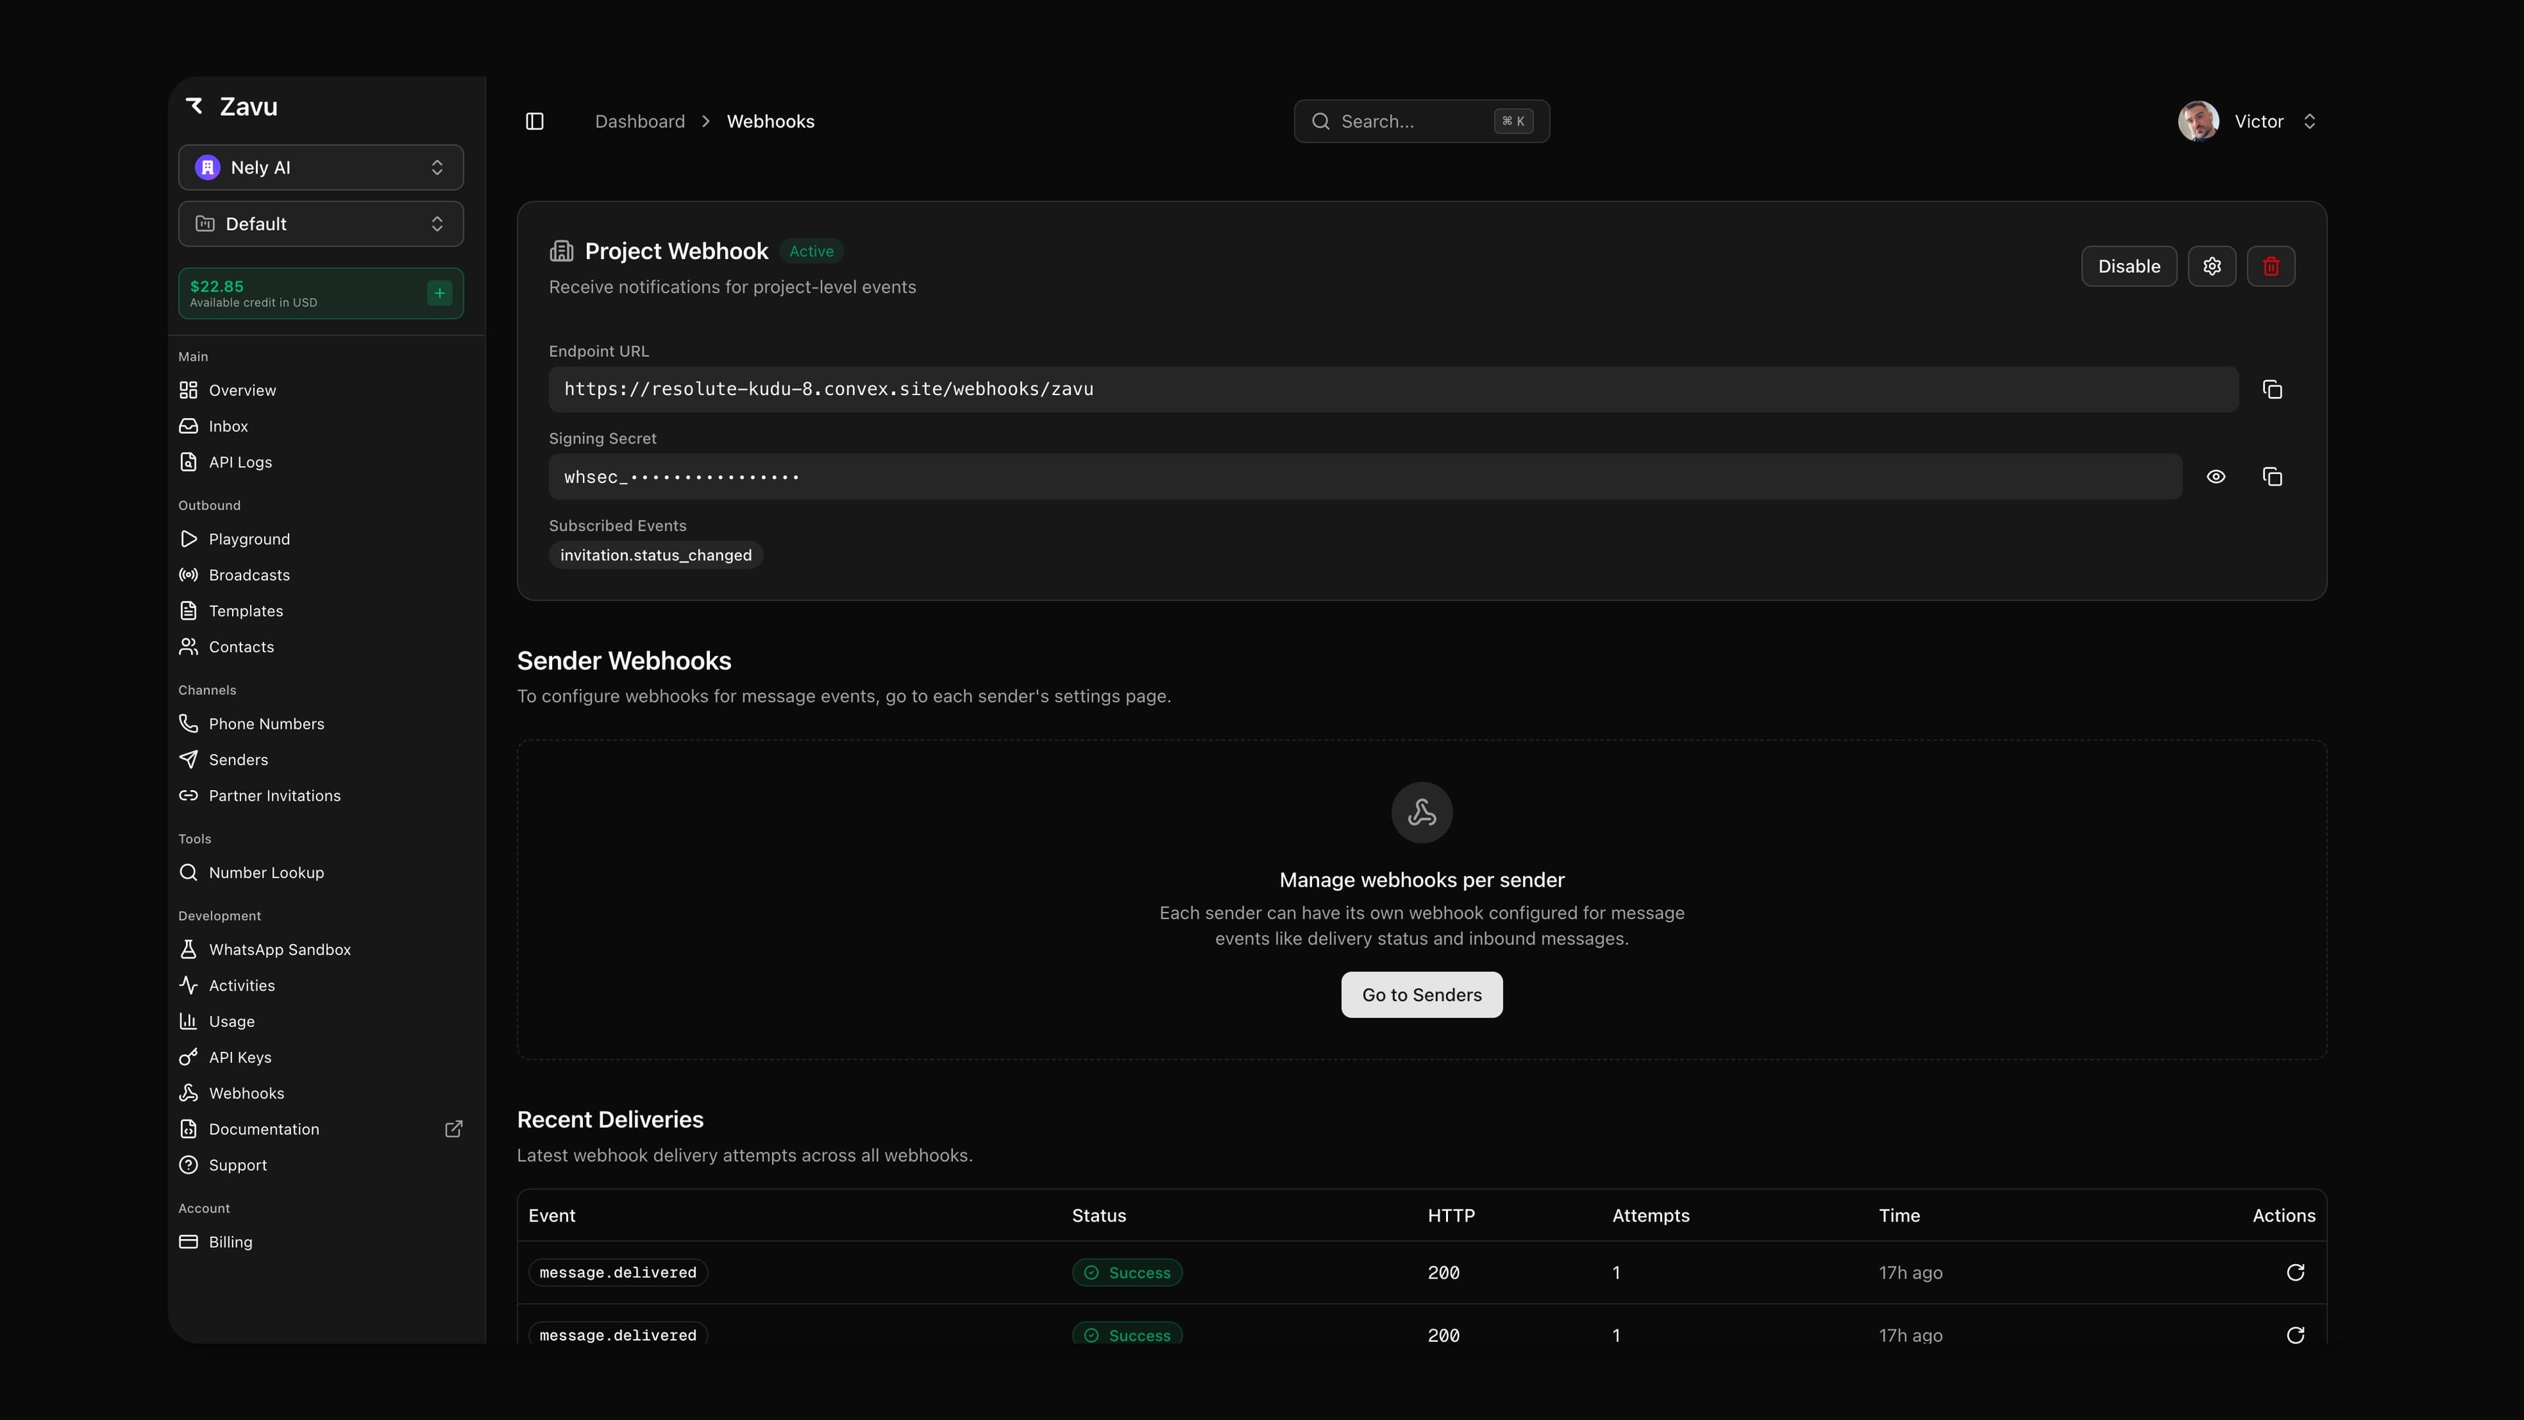Reveal the signing secret with eye icon

click(2215, 477)
